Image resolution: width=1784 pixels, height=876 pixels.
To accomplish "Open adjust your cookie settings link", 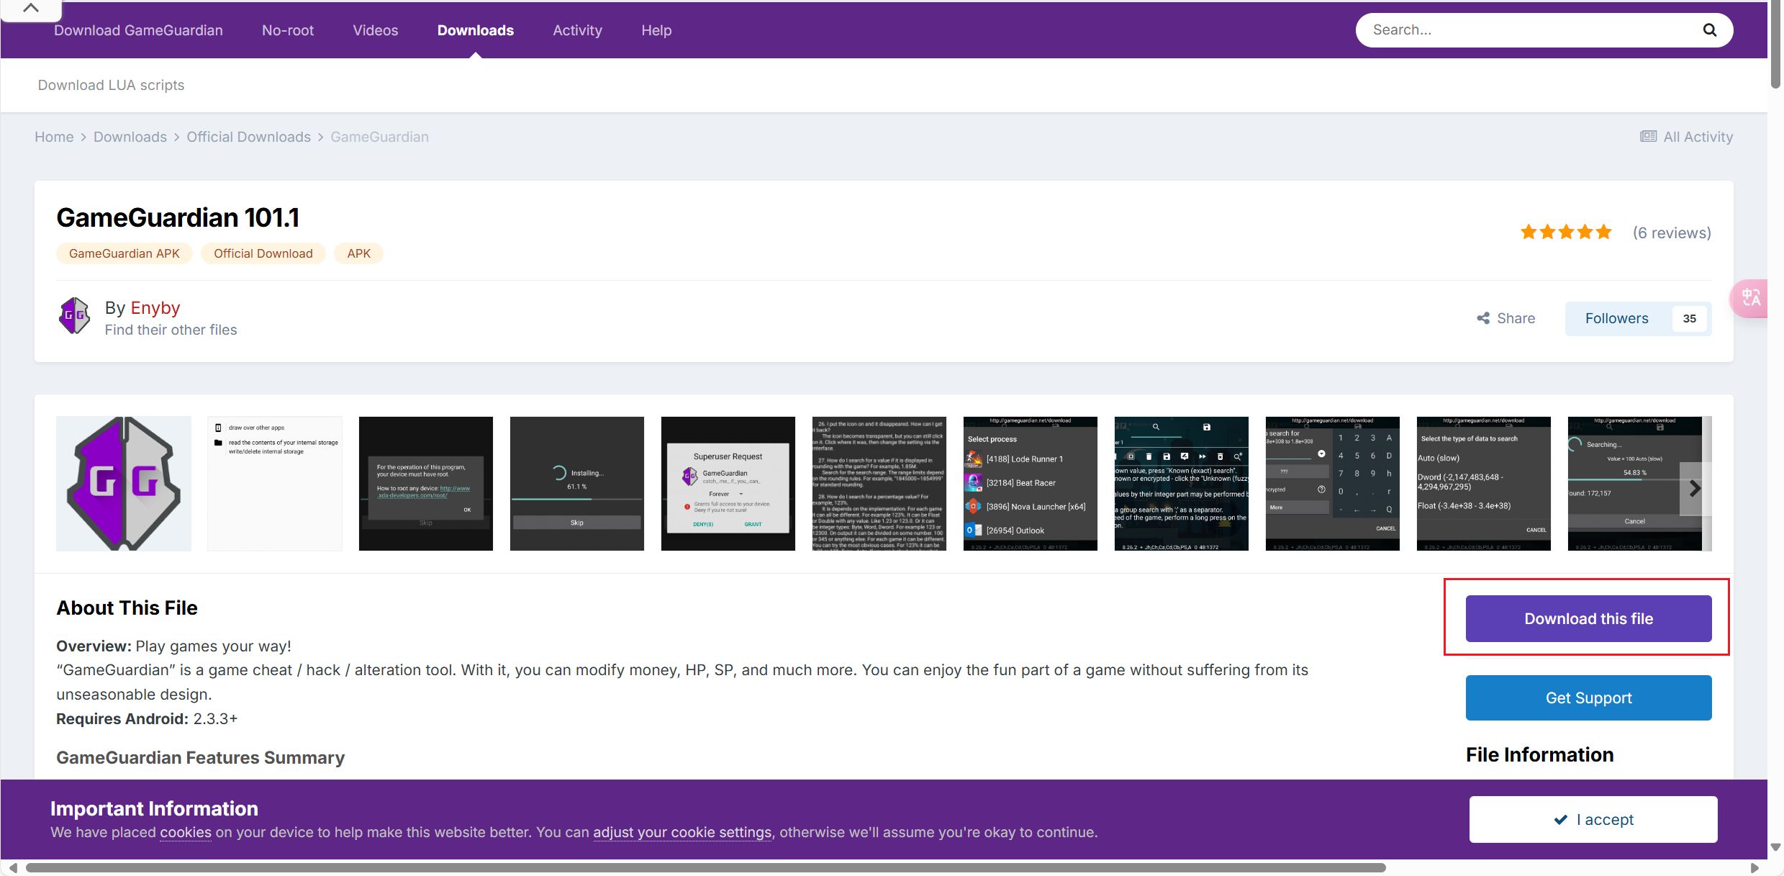I will coord(682,833).
